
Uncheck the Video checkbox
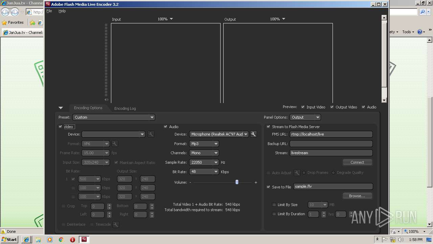[60, 127]
